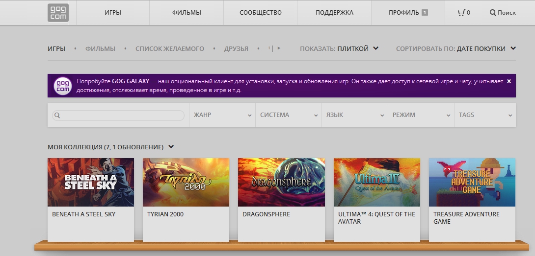535x256 pixels.
Task: Select the ИГРЫ account tab
Action: pos(56,48)
